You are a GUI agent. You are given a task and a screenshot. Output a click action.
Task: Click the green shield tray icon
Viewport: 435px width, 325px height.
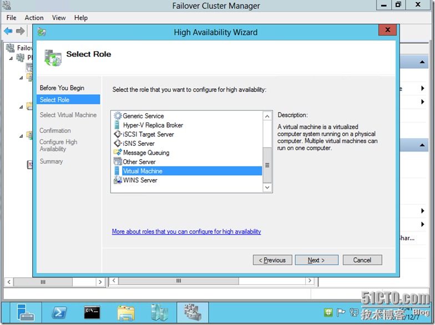pos(328,313)
